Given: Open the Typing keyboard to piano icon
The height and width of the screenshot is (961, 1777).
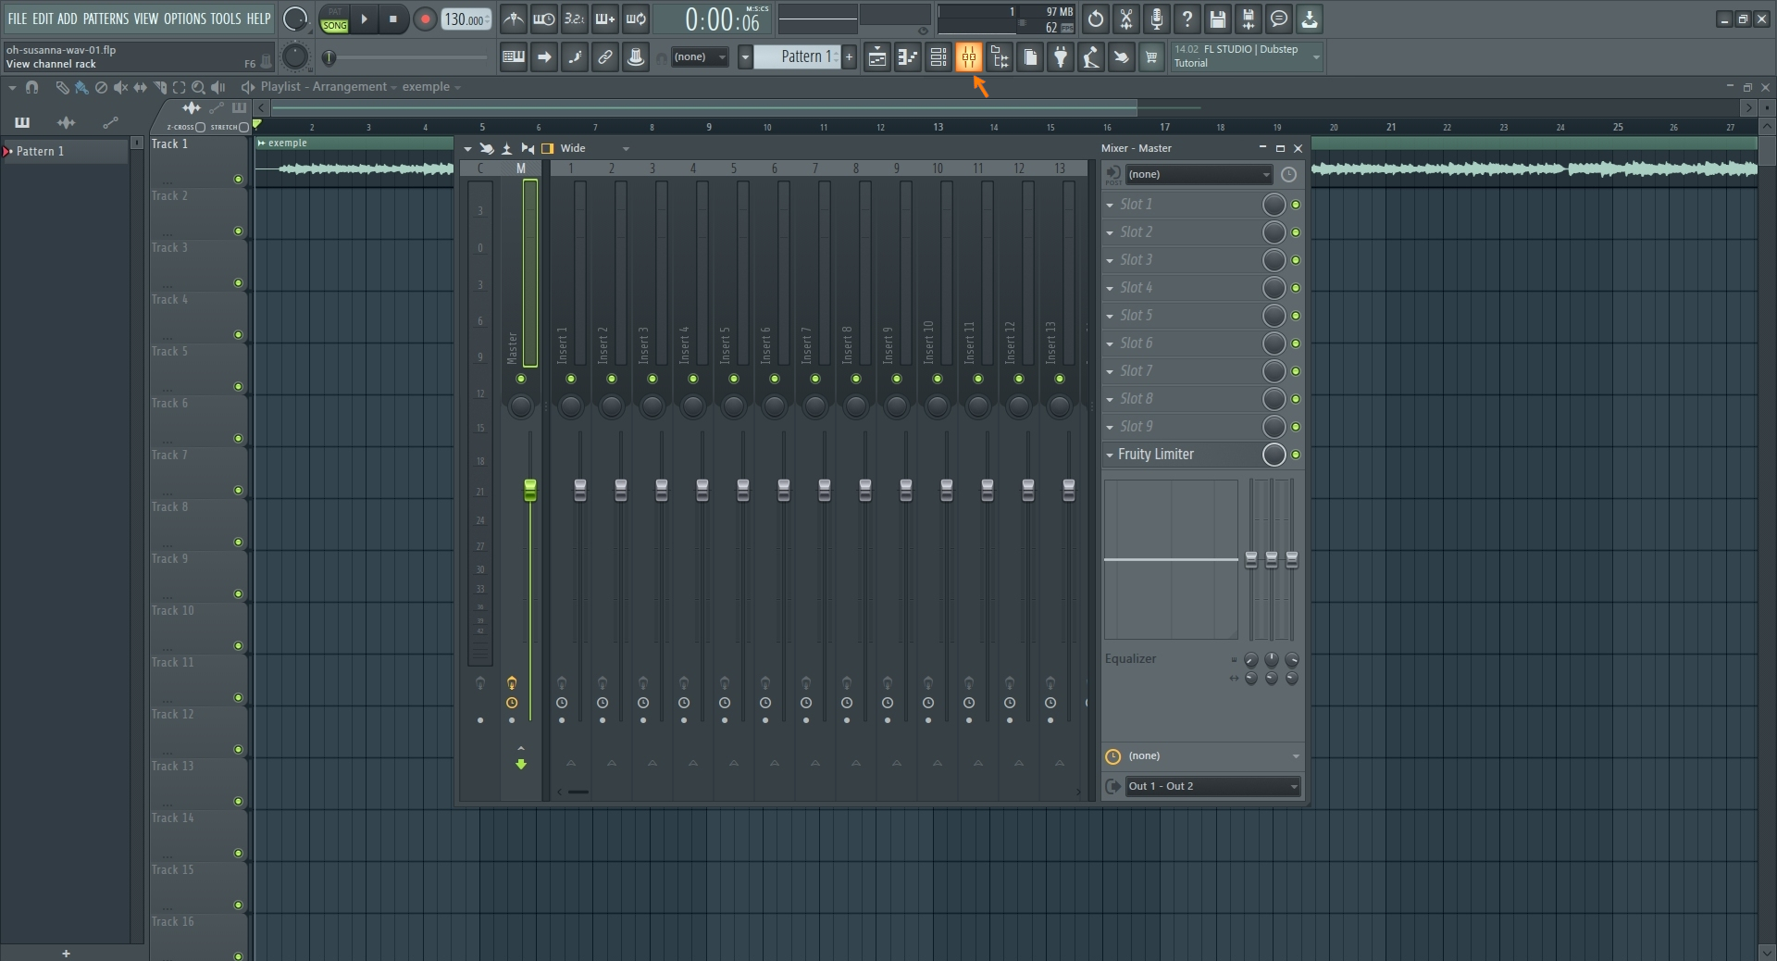Looking at the screenshot, I should click(x=514, y=57).
